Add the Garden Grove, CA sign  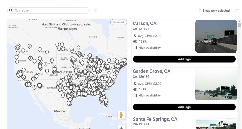[x=184, y=107]
